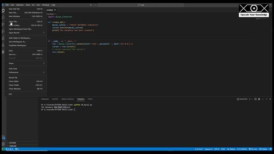Open the Selection menu
Screen dimensions: 274x154
[x=20, y=5]
